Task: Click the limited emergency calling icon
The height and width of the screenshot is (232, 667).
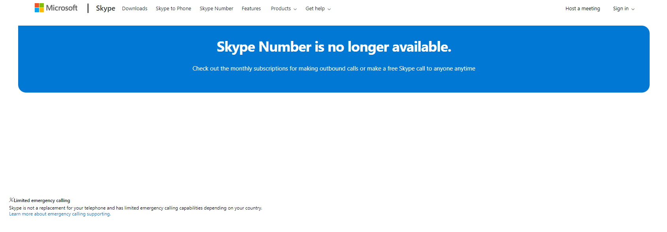Action: pos(11,200)
